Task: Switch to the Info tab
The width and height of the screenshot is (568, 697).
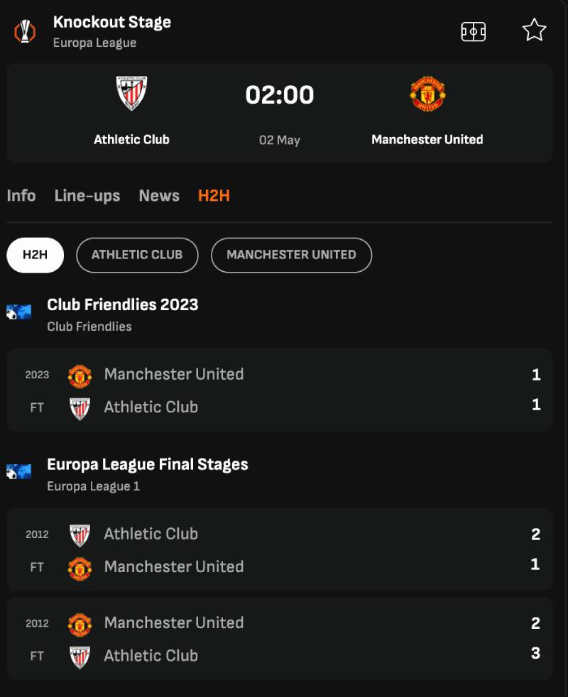Action: click(21, 196)
